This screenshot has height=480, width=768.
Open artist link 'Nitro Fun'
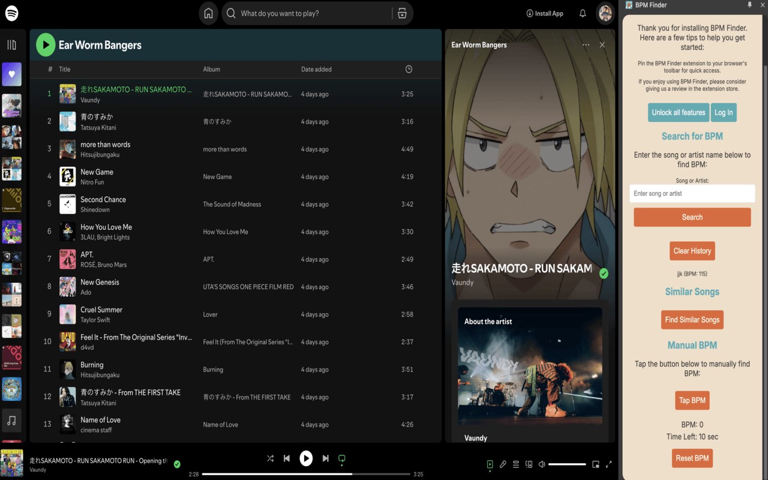92,182
